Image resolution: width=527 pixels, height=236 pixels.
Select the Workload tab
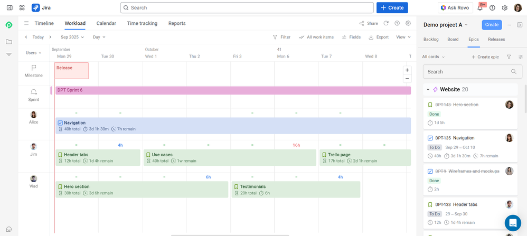click(x=75, y=23)
